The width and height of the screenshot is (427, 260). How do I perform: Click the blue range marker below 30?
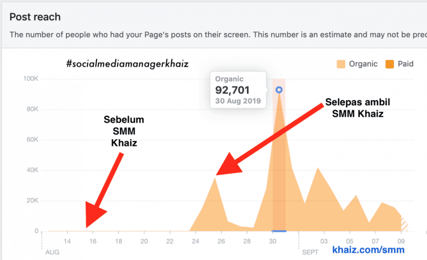pyautogui.click(x=279, y=231)
